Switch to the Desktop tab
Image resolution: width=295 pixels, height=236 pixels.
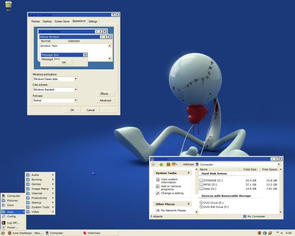[47, 22]
